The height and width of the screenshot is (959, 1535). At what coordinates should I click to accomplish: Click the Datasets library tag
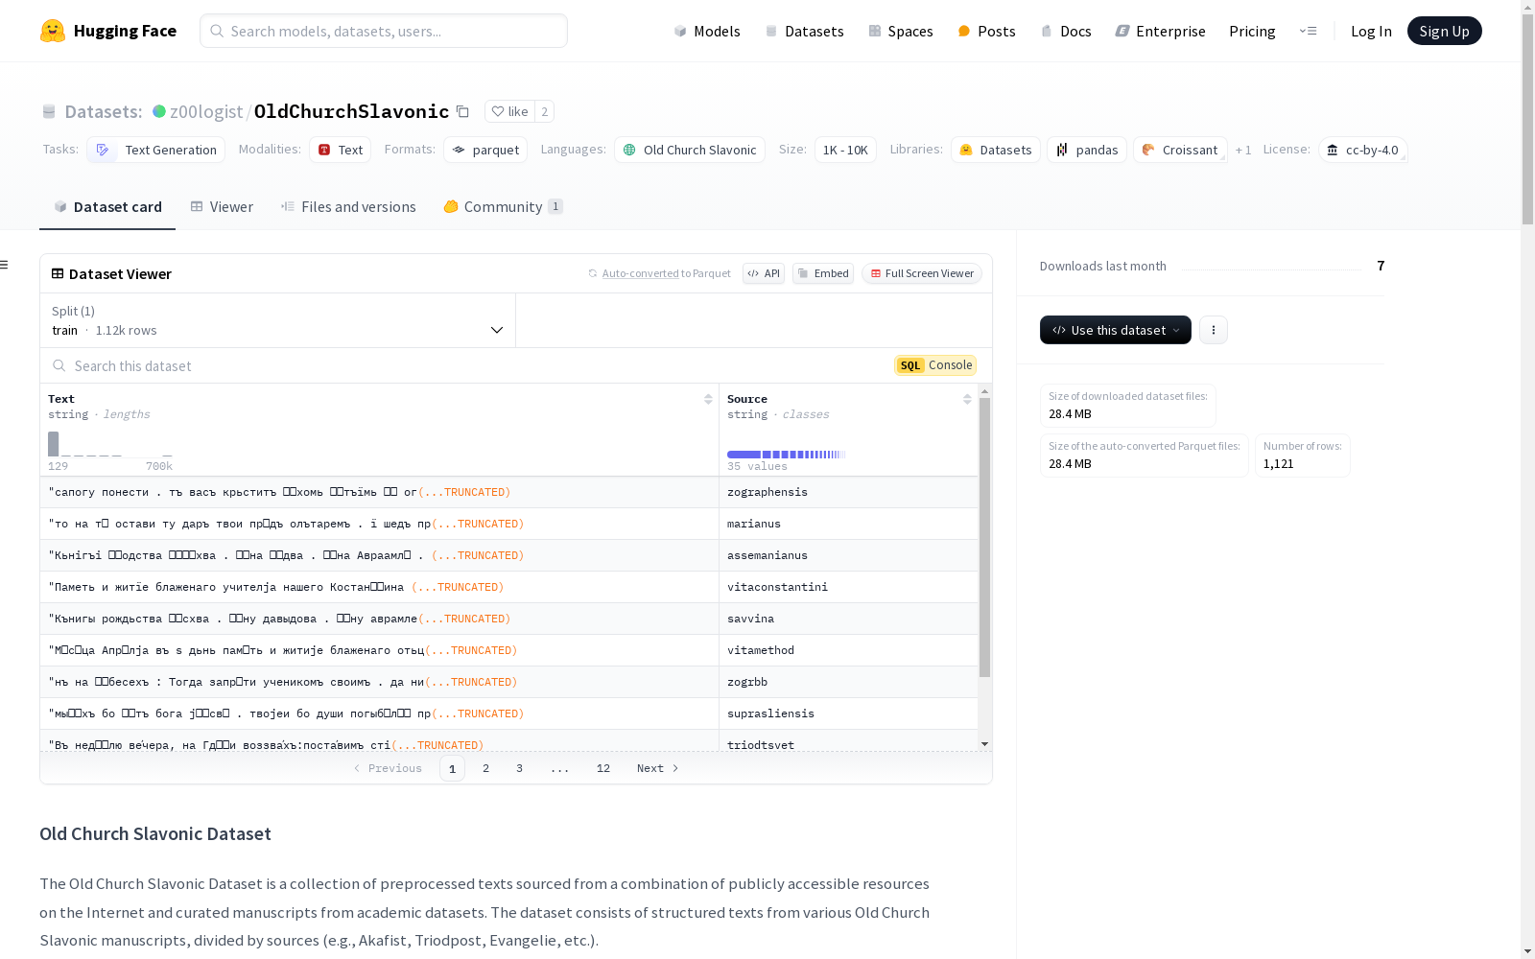[x=996, y=150]
